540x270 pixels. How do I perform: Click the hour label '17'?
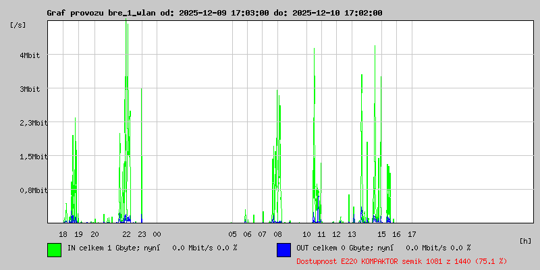[x=412, y=234]
